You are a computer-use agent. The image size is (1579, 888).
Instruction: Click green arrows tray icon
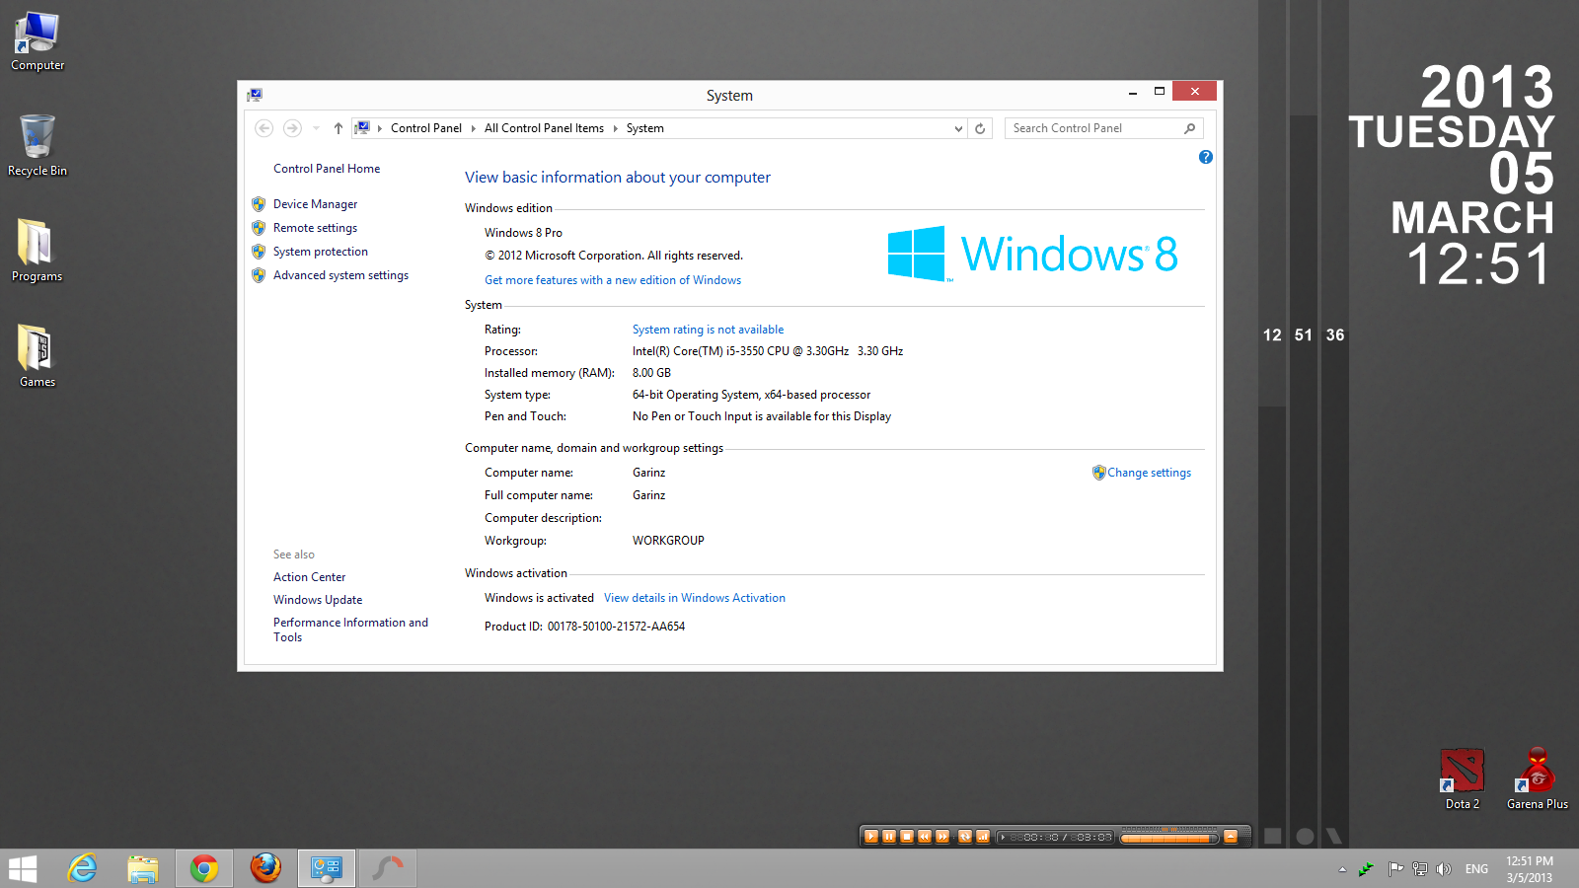click(1366, 869)
